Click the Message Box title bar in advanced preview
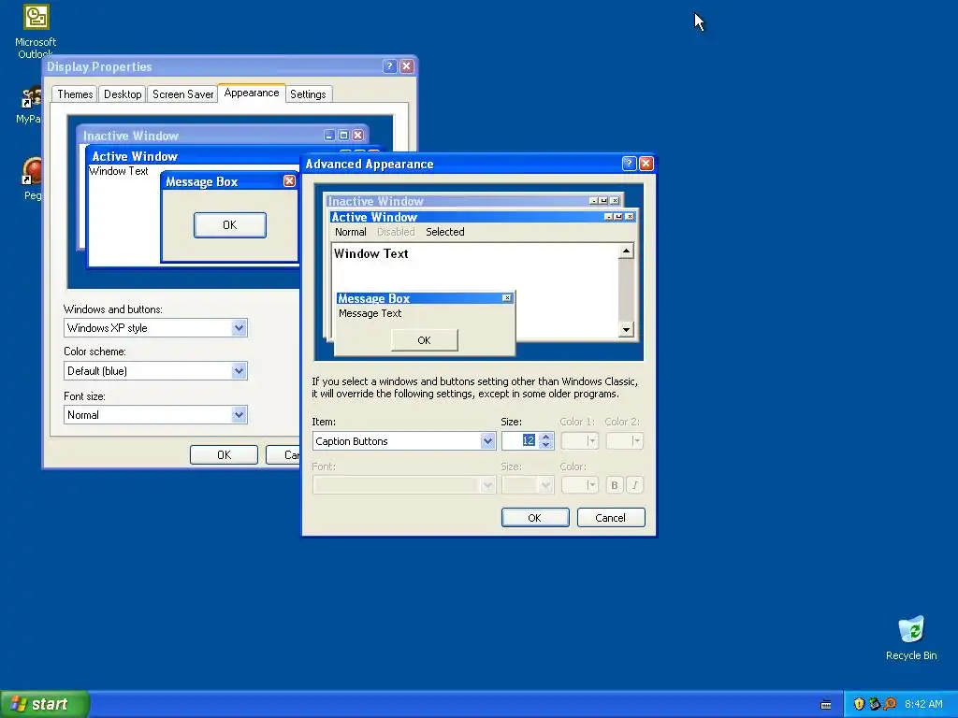Viewport: 958px width, 718px height. 425,298
